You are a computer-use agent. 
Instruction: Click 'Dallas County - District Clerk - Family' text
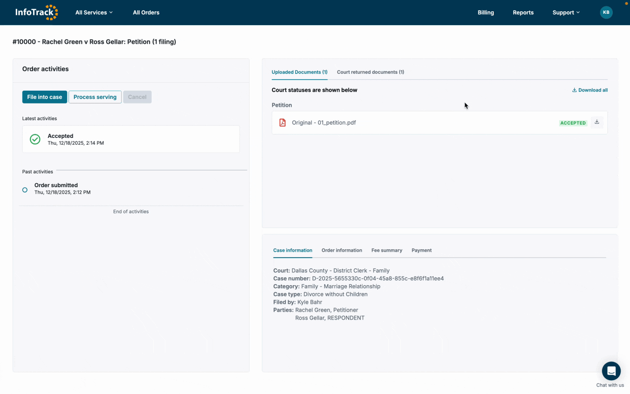341,271
